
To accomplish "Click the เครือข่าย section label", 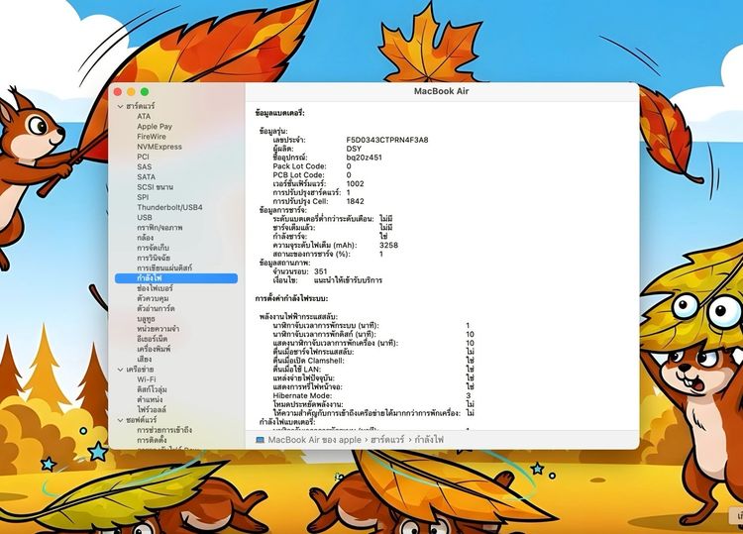I will pyautogui.click(x=140, y=370).
